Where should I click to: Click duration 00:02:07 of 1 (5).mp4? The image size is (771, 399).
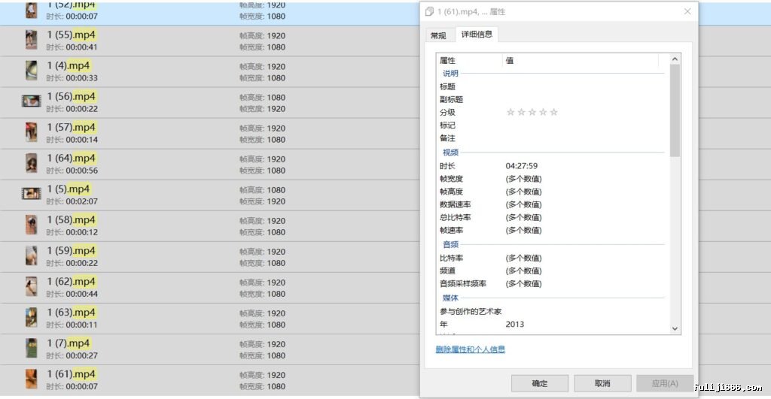tap(81, 201)
